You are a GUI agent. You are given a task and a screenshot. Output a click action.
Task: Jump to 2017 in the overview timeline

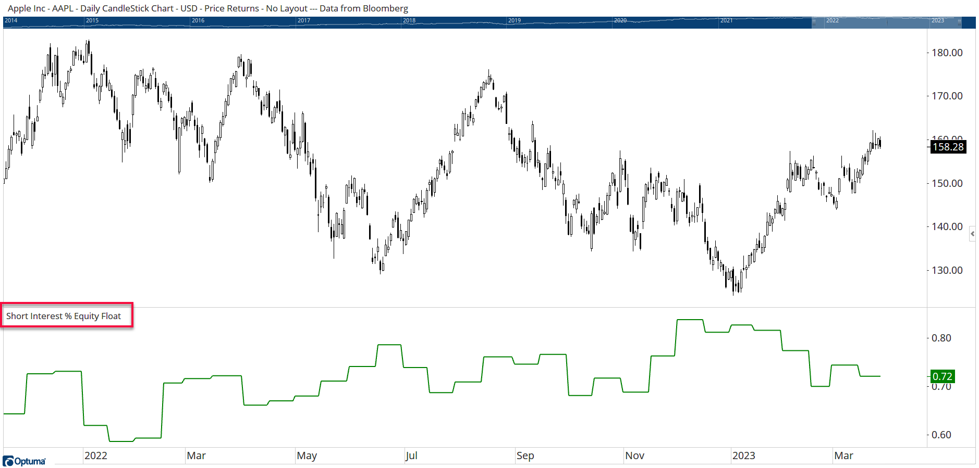click(304, 20)
